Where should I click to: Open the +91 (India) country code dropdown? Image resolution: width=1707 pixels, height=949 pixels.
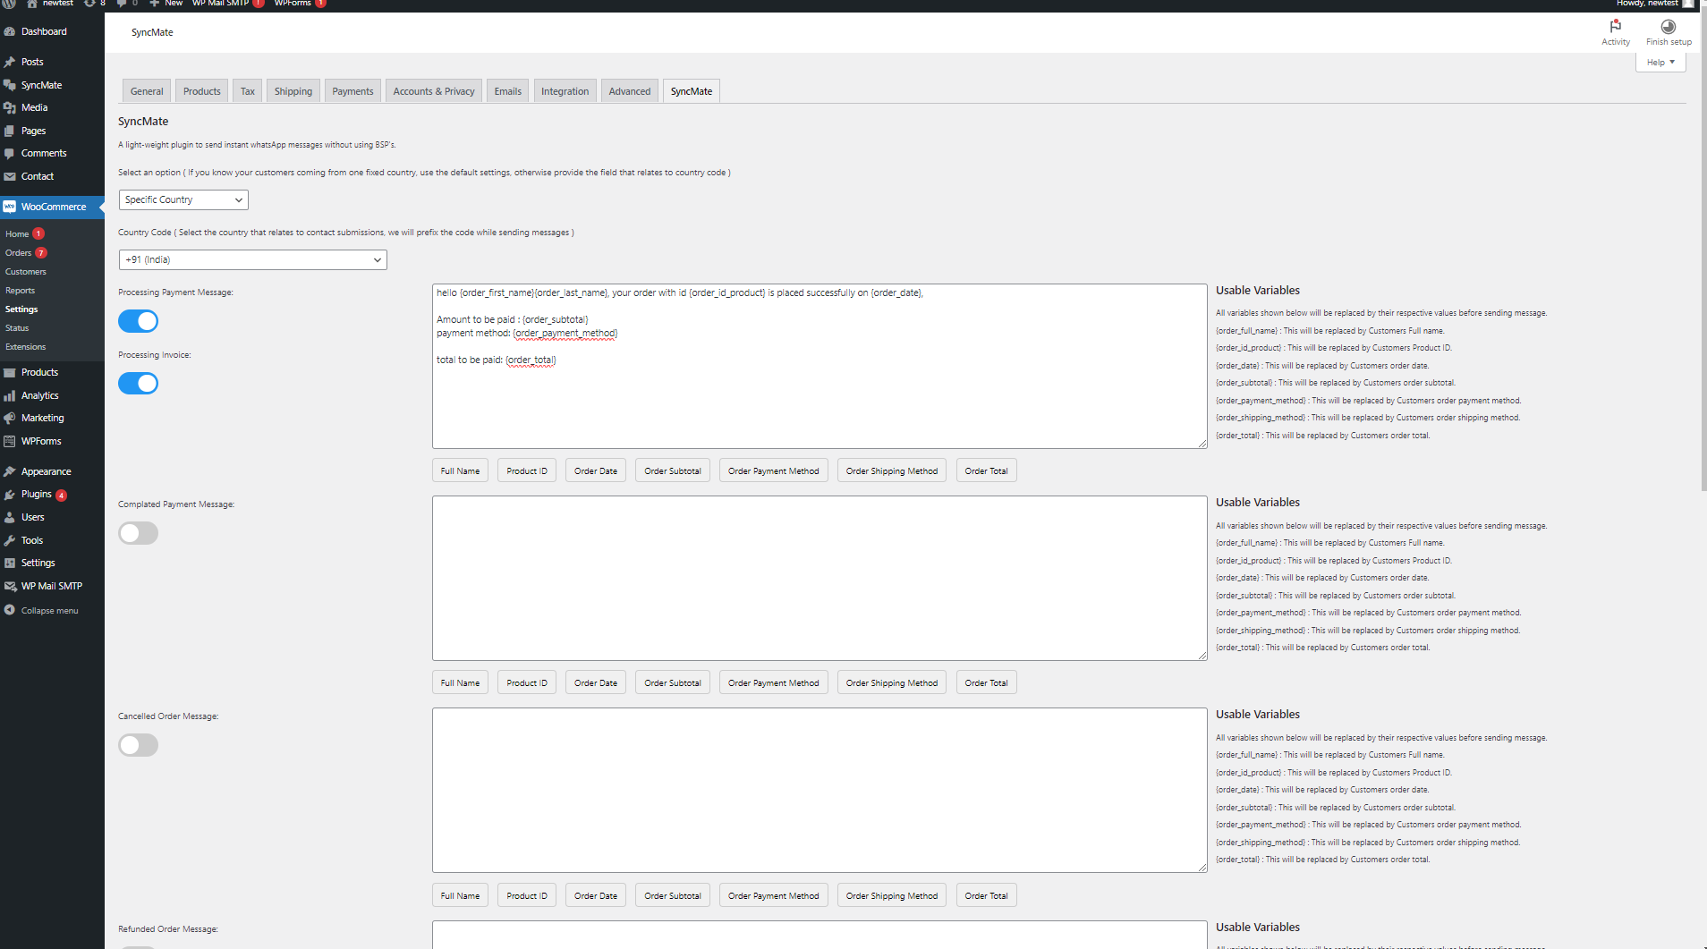[x=253, y=259]
